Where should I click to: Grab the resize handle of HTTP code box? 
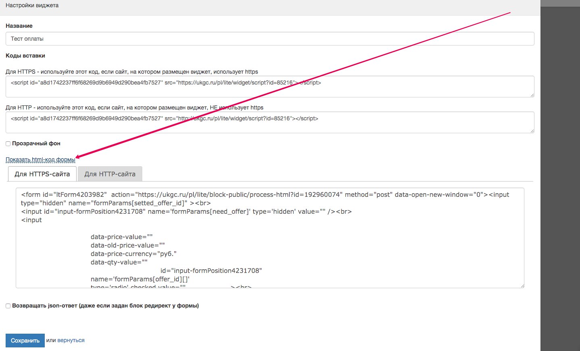pyautogui.click(x=532, y=131)
